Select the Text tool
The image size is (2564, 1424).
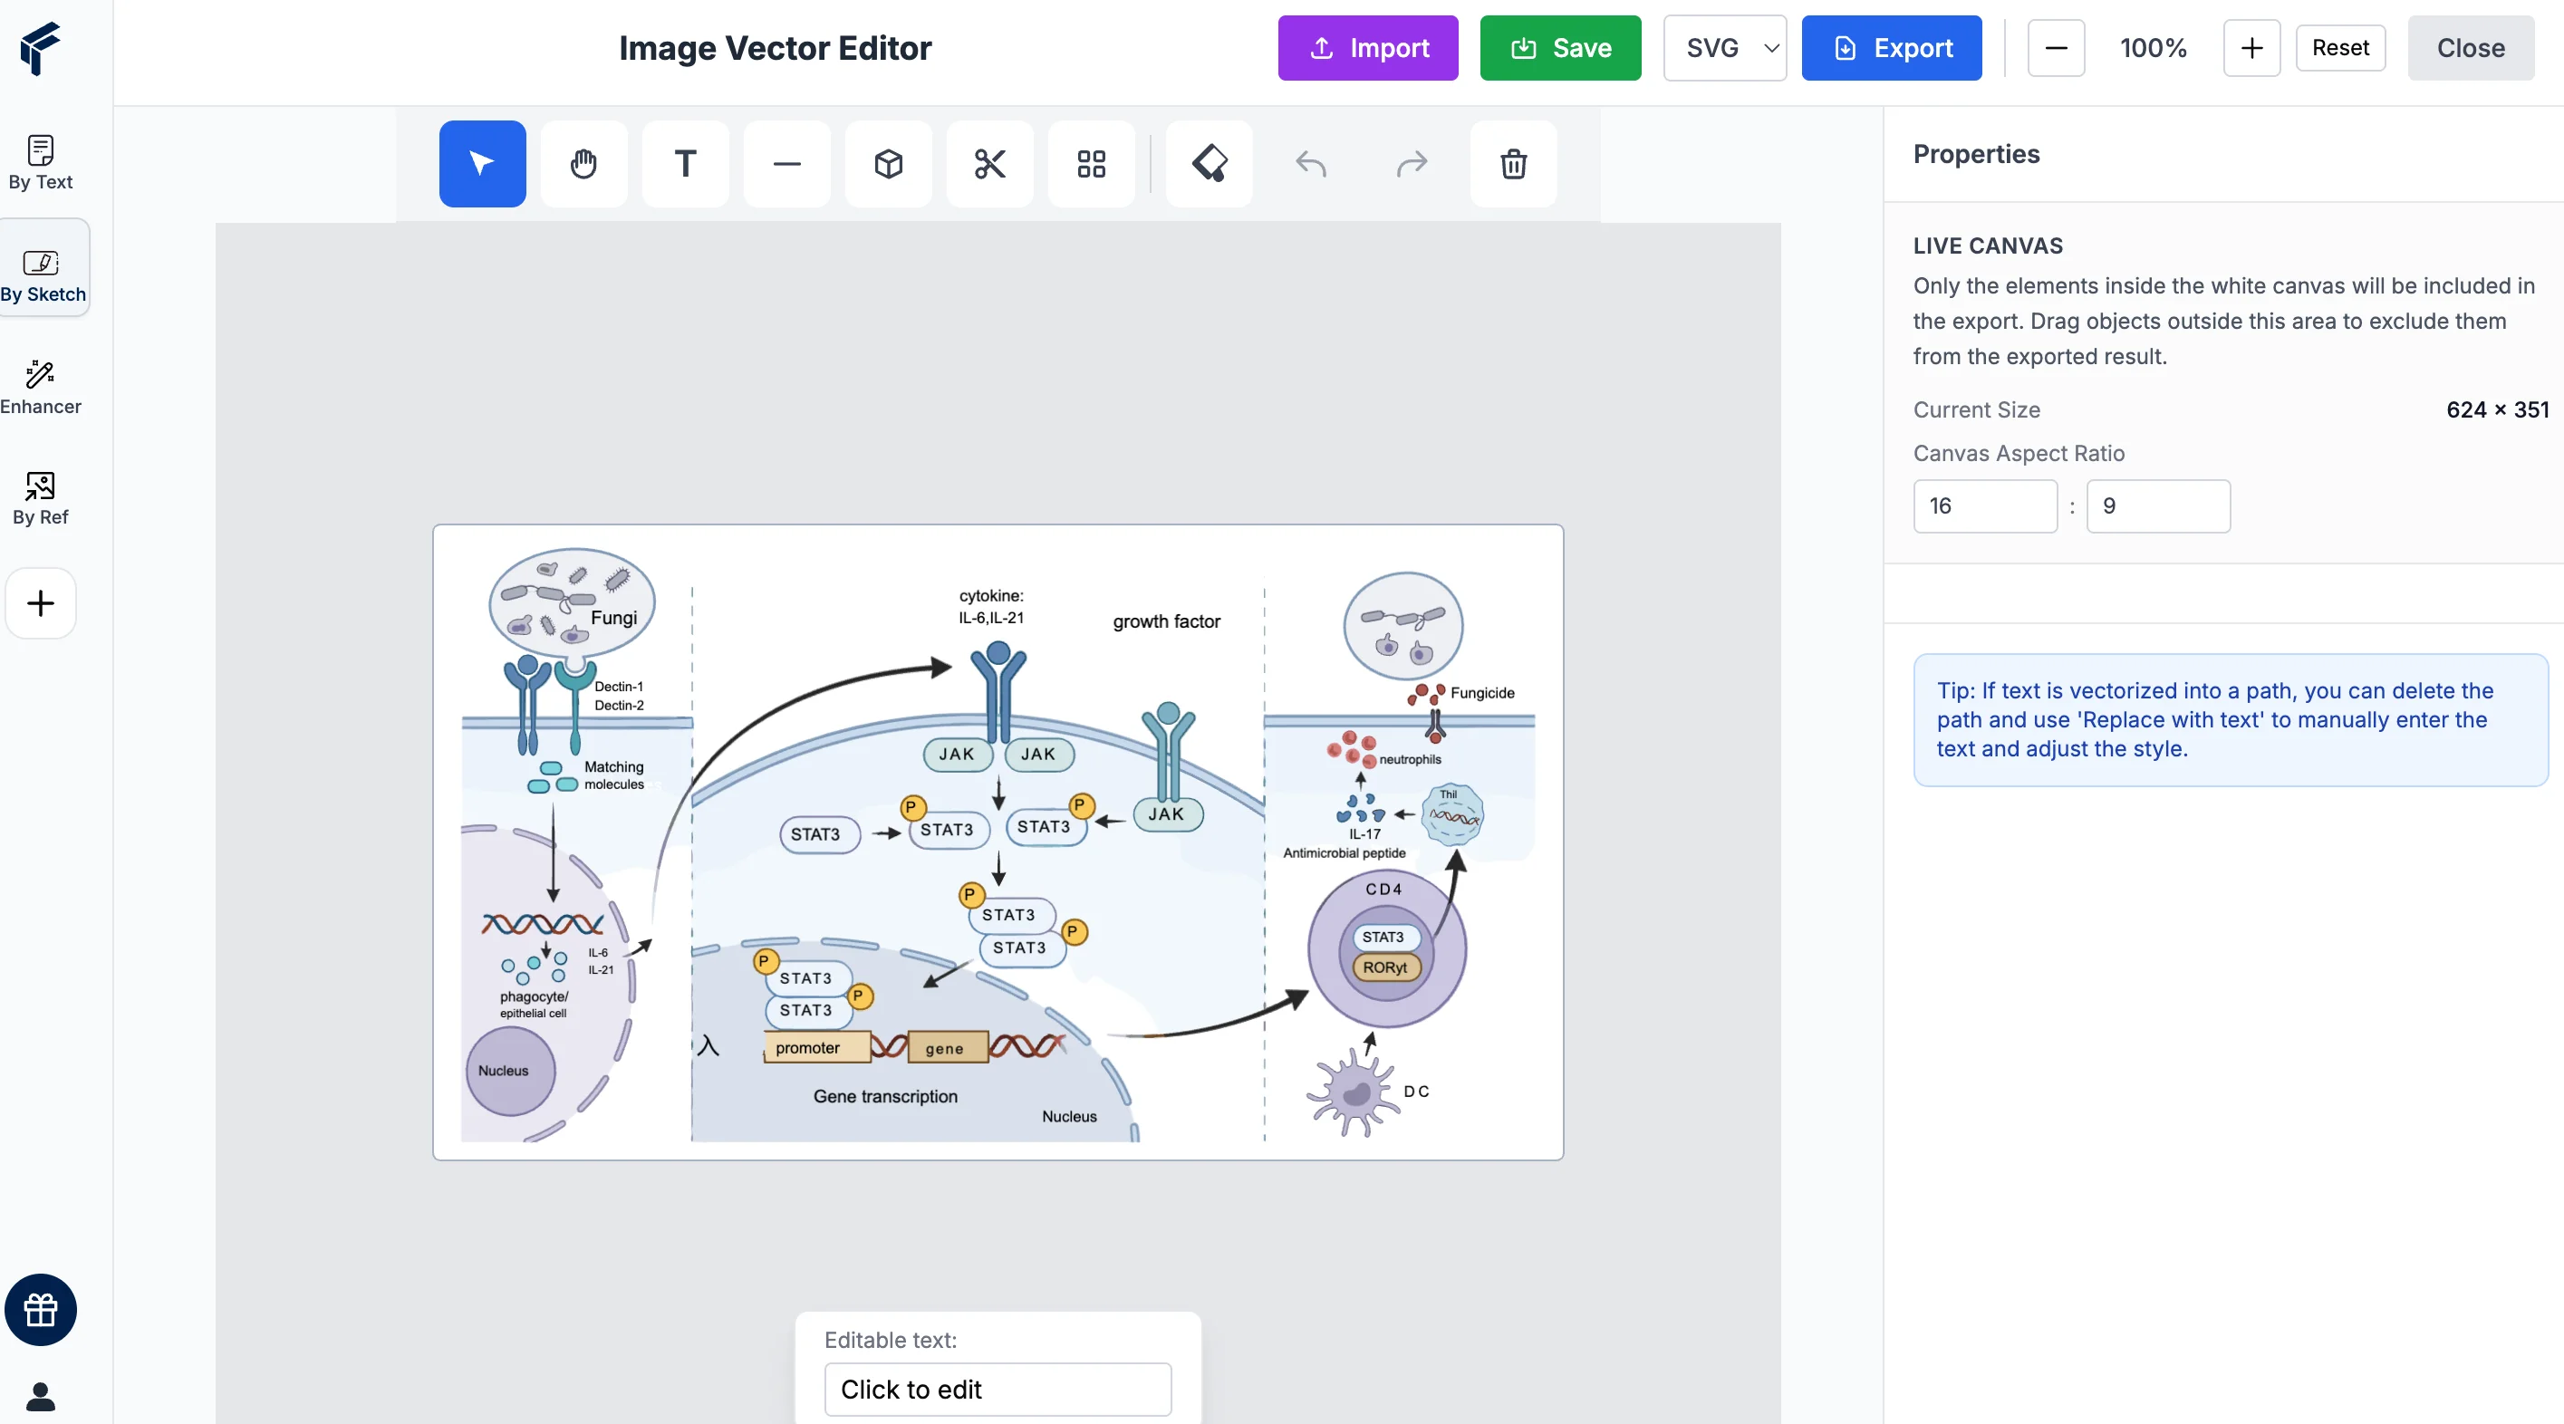[x=685, y=163]
